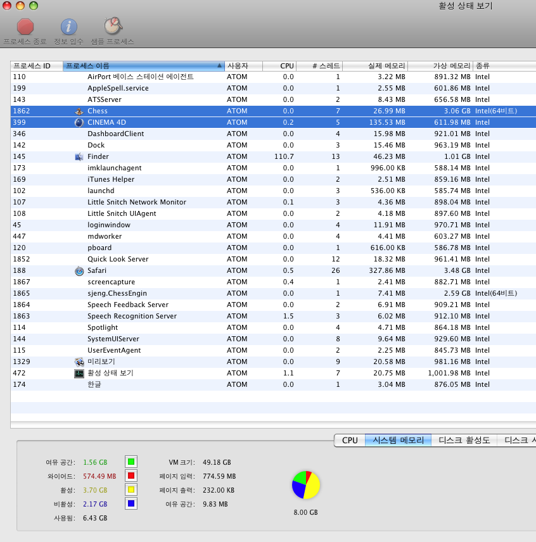This screenshot has height=542, width=536.
Task: Sort by CPU column header
Action: point(279,66)
